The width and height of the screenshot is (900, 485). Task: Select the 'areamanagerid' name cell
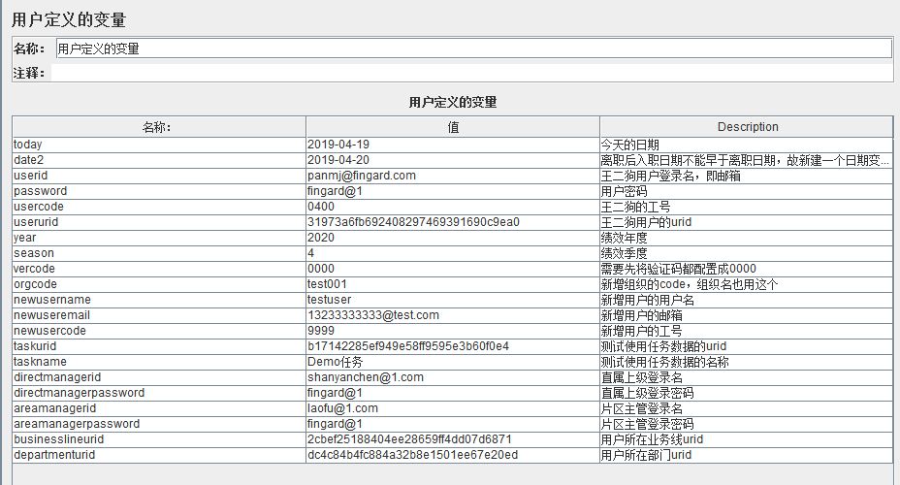tap(159, 408)
